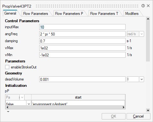Viewport: 153px width, 122px height.
Task: Click the damping input field
Action: (x=82, y=41)
